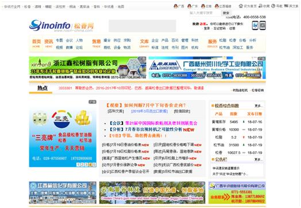The height and width of the screenshot is (208, 301).
Task: Open the 广西 QQ contact icon
Action: (x=176, y=6)
